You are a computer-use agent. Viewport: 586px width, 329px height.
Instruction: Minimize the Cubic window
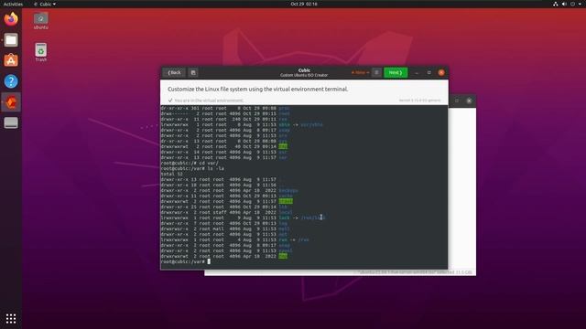(x=417, y=73)
